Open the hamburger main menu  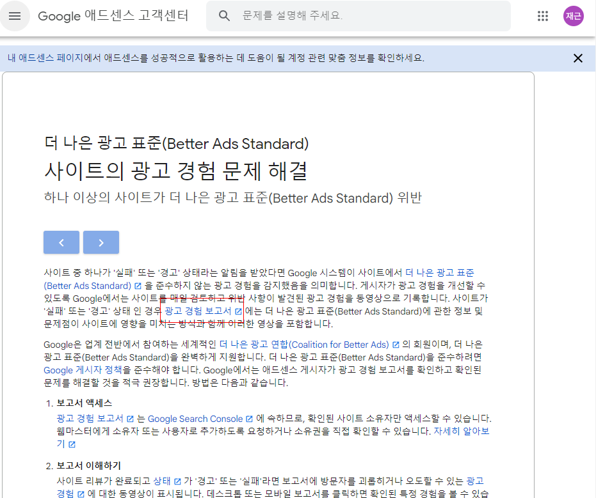coord(15,16)
